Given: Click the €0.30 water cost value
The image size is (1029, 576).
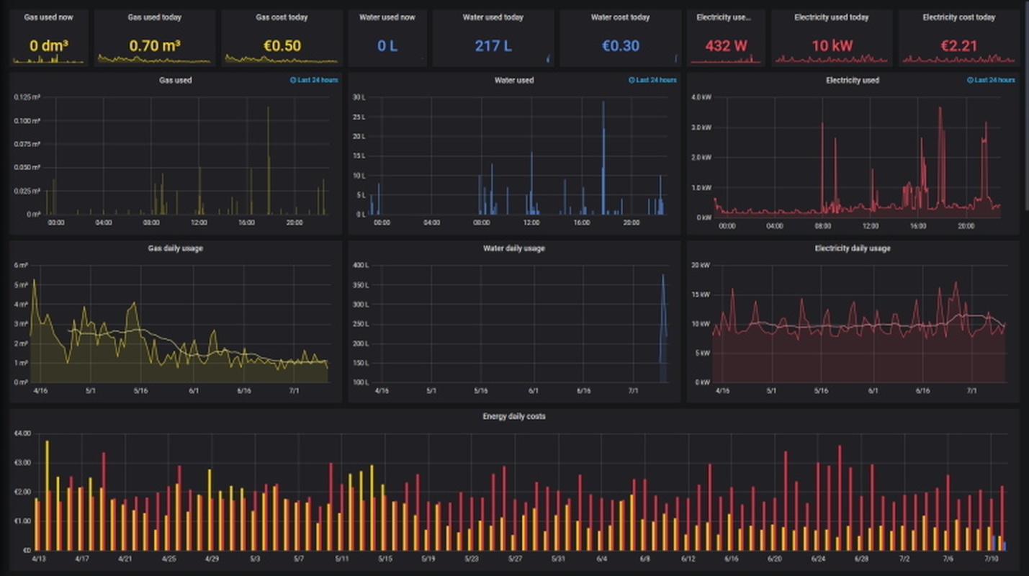Looking at the screenshot, I should tap(621, 46).
